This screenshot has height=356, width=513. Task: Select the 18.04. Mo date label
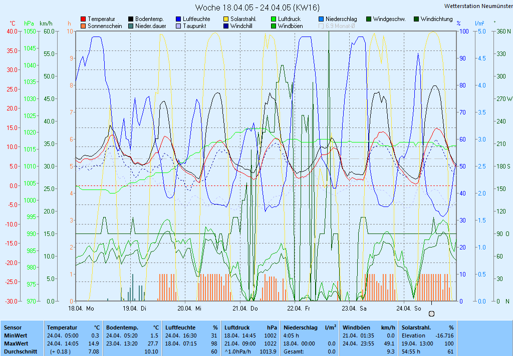[x=81, y=308]
